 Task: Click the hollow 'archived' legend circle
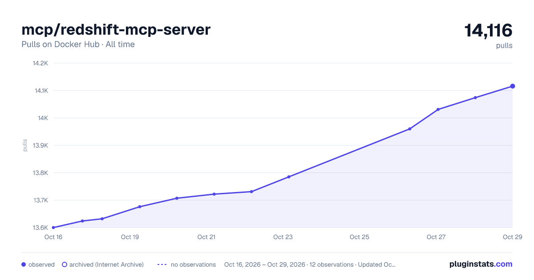pos(65,264)
